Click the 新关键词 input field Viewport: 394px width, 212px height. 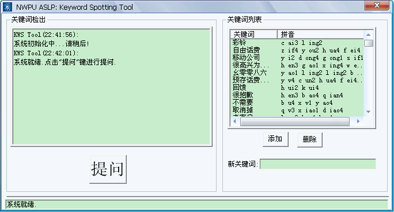pyautogui.click(x=318, y=164)
